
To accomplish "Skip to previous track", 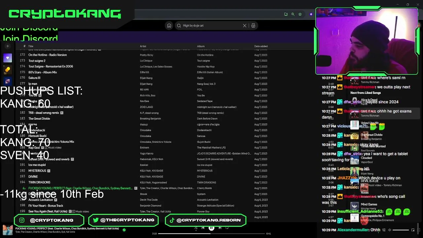I will (203, 228).
